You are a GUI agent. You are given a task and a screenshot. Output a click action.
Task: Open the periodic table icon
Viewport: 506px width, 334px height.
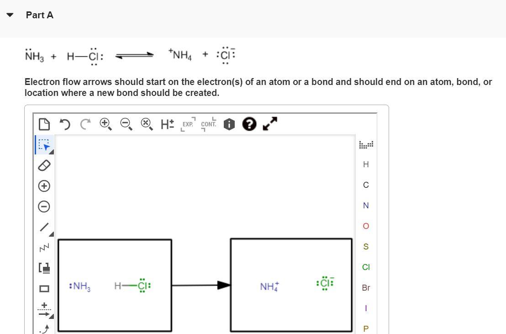point(366,145)
